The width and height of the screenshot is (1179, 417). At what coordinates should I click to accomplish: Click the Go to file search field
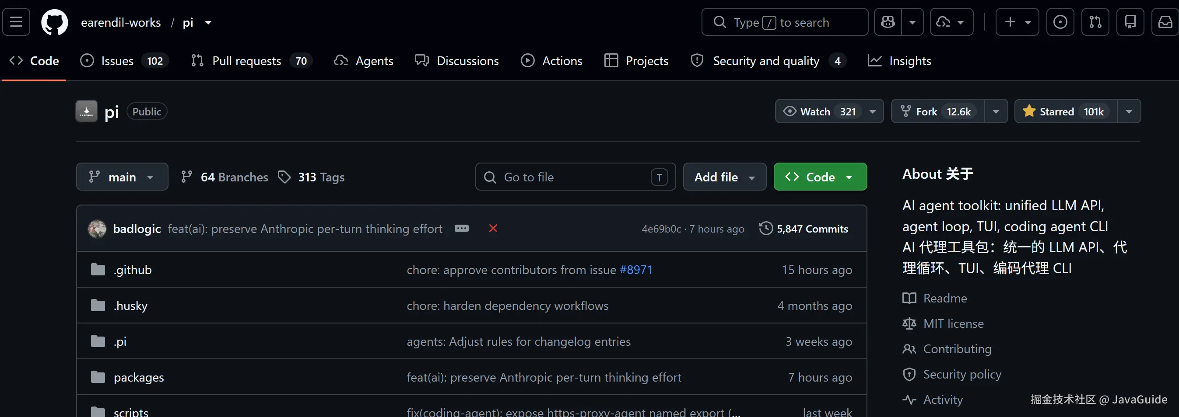pos(575,177)
